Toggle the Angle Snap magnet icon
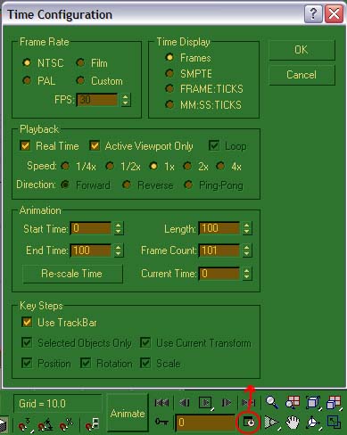This screenshot has height=435, width=347. (45, 424)
